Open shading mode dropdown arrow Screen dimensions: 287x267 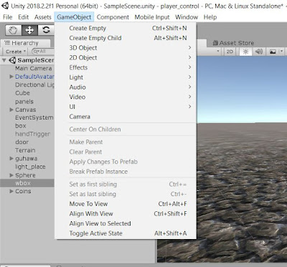pos(218,52)
